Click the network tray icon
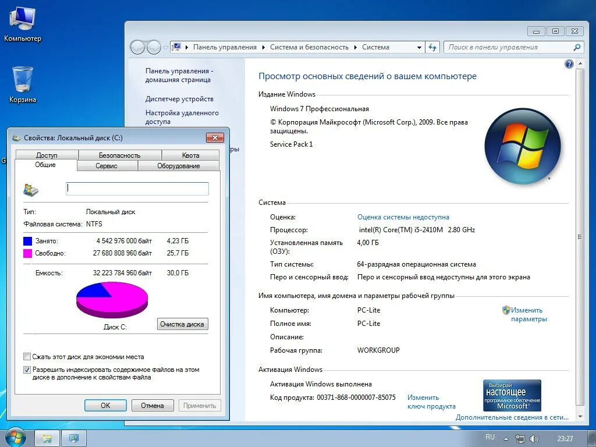 pyautogui.click(x=520, y=439)
